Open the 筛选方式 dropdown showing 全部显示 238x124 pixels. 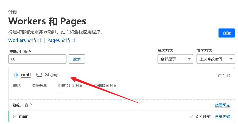pyautogui.click(x=175, y=59)
